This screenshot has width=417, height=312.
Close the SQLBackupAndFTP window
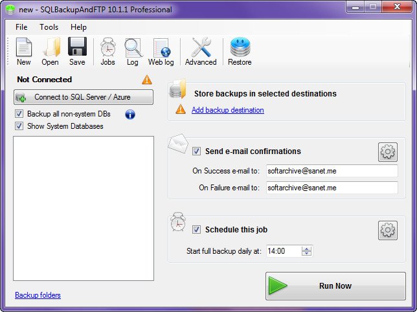397,7
